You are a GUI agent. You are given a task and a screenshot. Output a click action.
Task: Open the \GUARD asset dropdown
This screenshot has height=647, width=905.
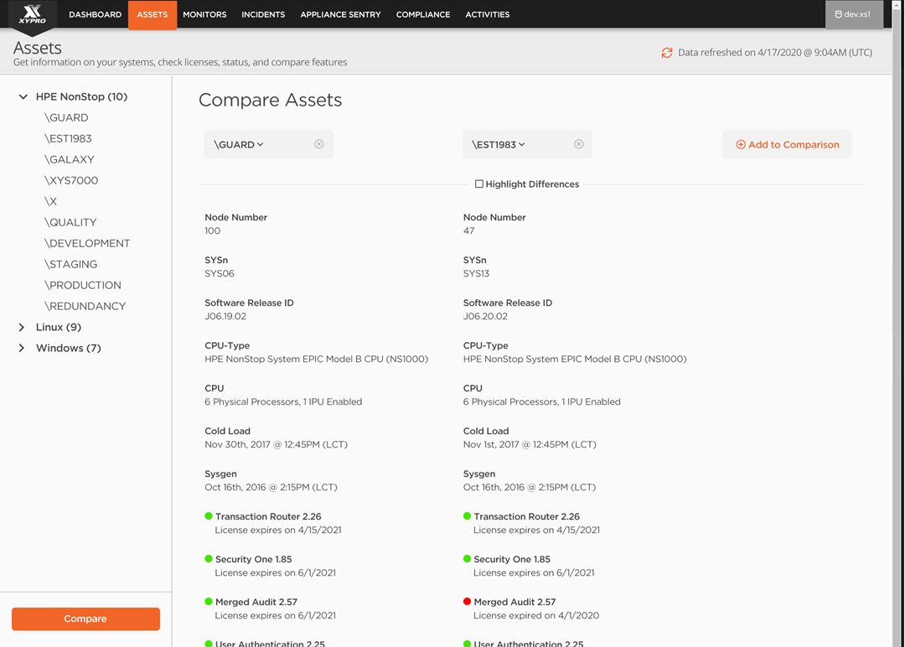238,144
